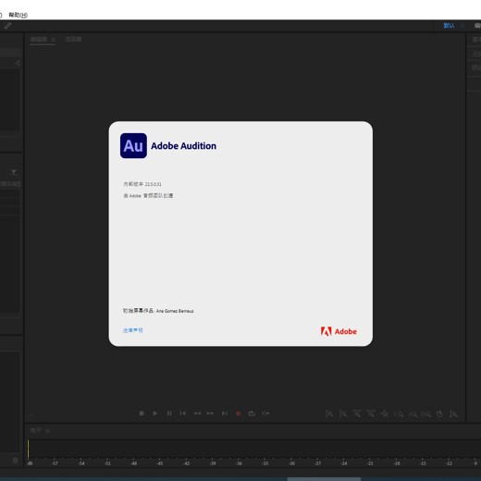
Task: Click the Rewind transport button
Action: 197,413
